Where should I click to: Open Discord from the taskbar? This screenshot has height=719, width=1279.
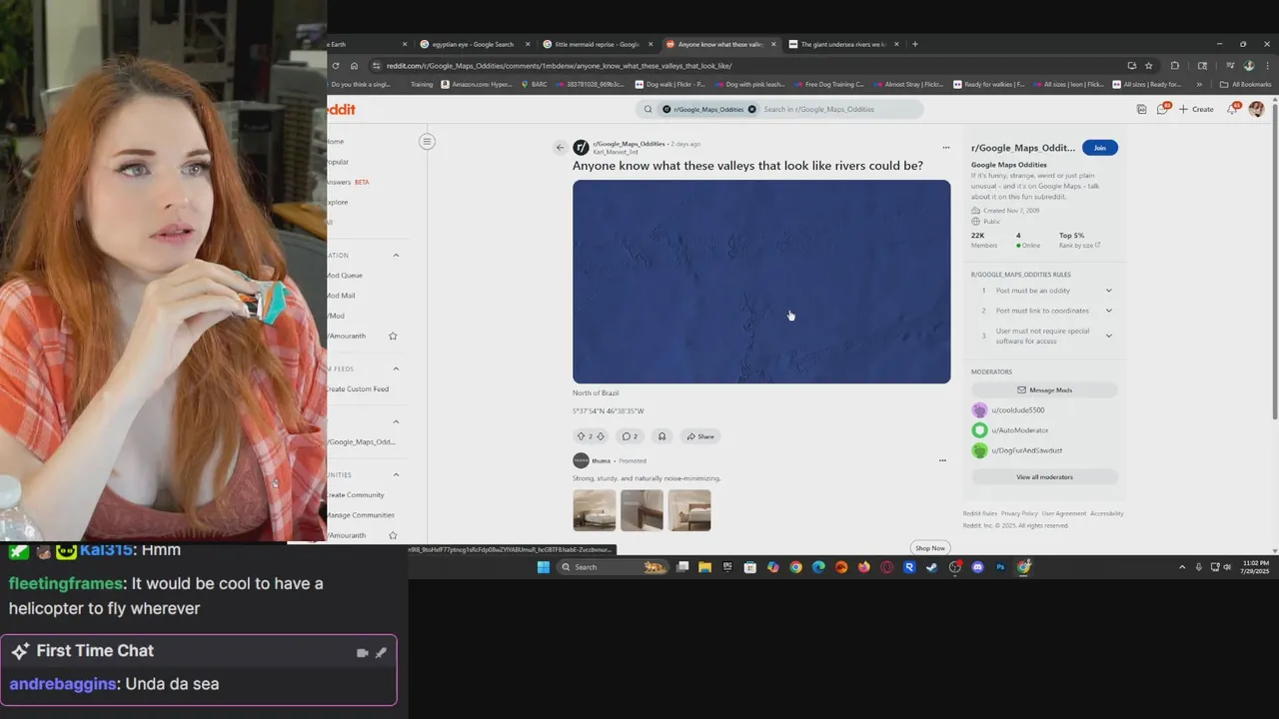coord(977,567)
